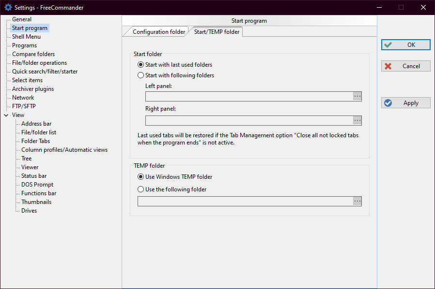Image resolution: width=435 pixels, height=289 pixels.
Task: Open Thumbnails settings in the tree
Action: coord(36,202)
